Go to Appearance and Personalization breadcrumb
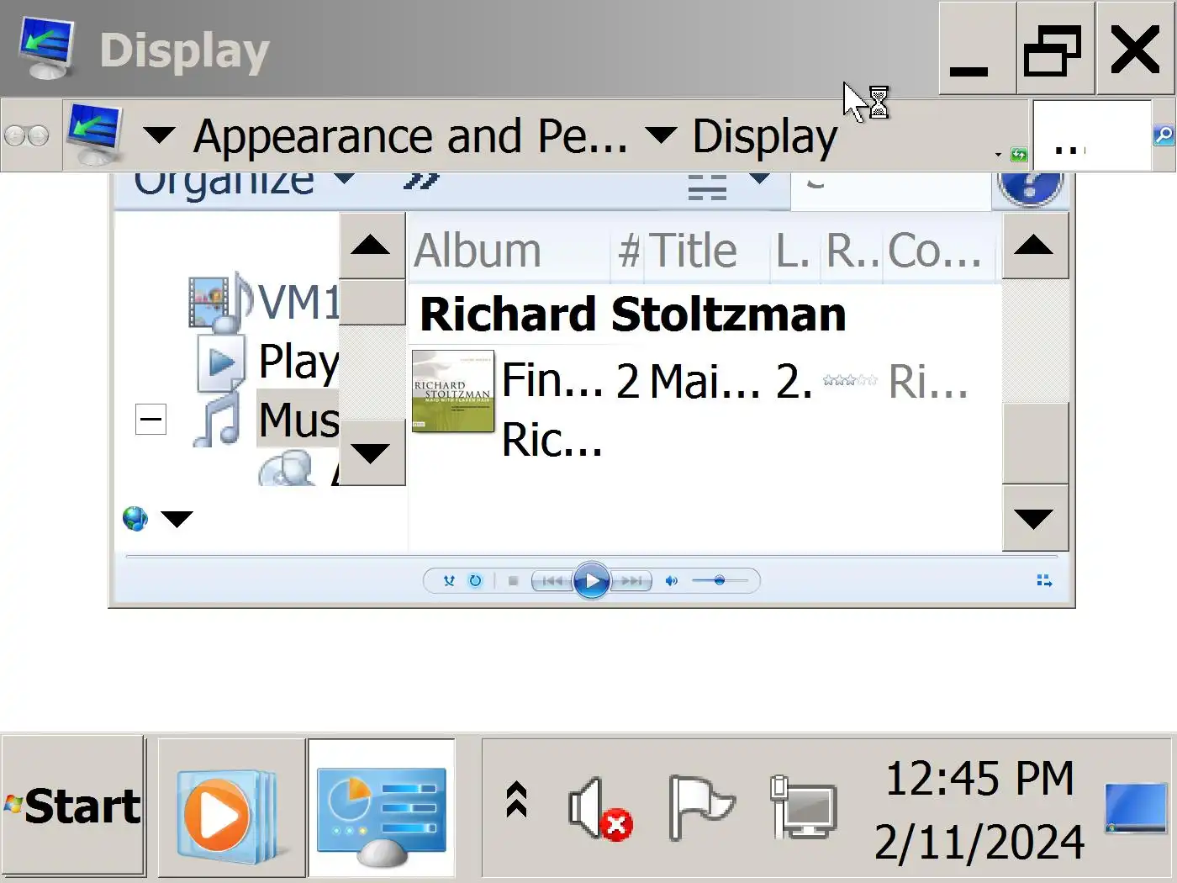This screenshot has height=883, width=1177. coord(410,136)
